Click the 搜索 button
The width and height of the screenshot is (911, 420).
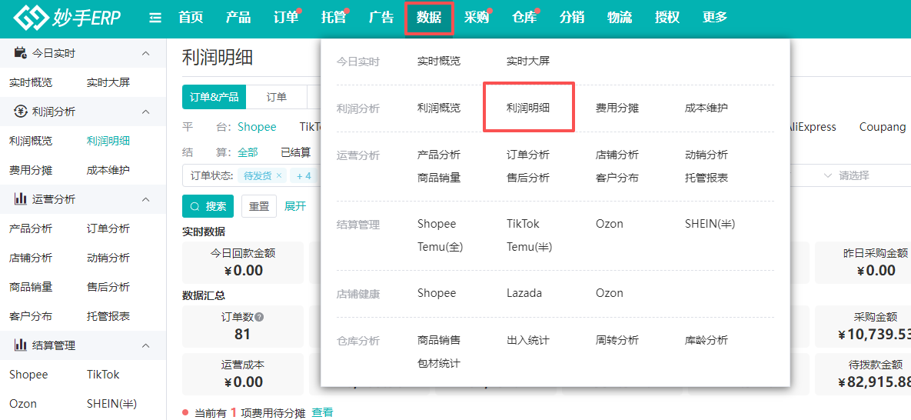(x=208, y=206)
